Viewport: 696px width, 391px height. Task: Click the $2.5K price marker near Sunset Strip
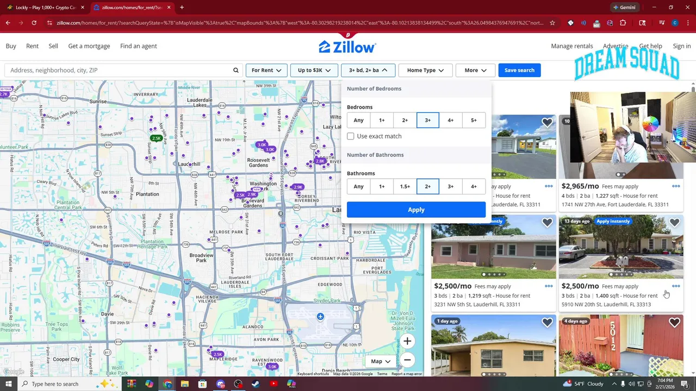[157, 138]
